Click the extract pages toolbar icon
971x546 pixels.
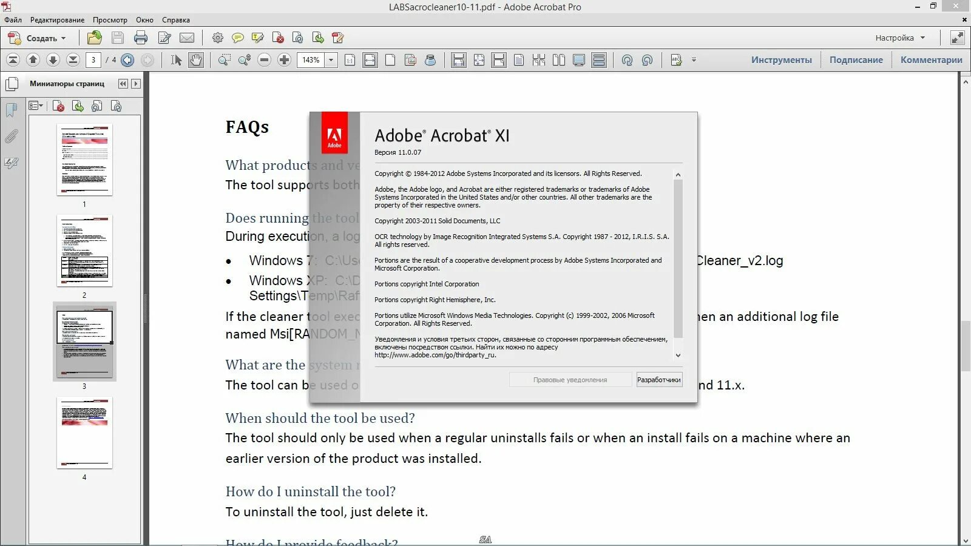(x=318, y=38)
